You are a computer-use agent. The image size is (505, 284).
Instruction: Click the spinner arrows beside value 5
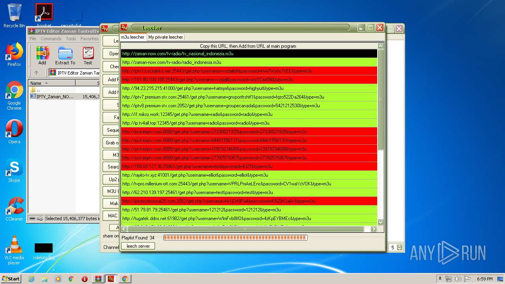400,247
